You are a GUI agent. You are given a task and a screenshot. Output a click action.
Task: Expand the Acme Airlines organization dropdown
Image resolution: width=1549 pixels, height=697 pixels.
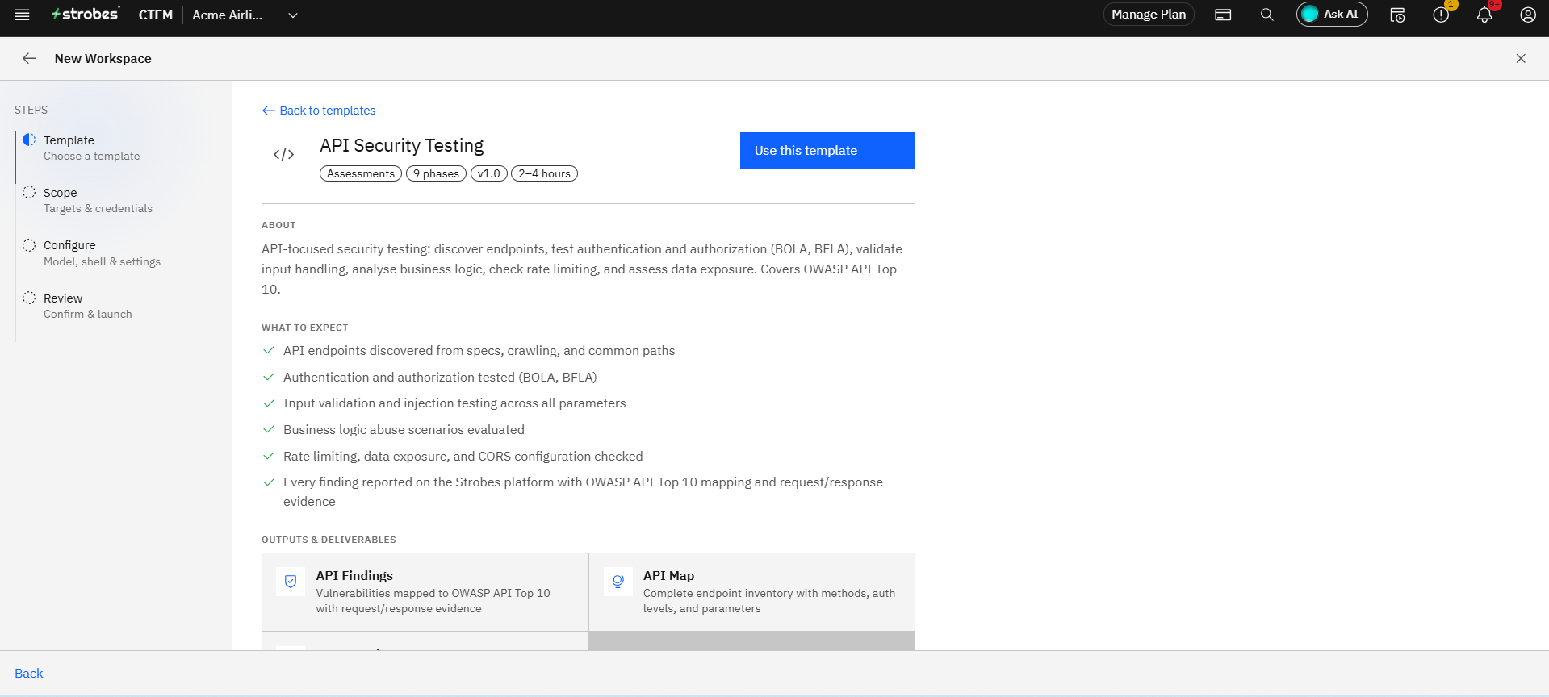[x=245, y=15]
